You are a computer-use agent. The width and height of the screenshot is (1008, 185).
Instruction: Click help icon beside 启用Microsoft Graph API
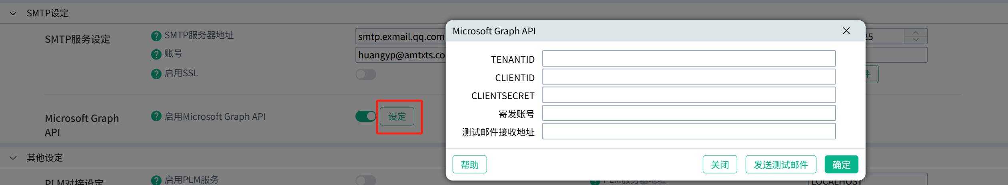tap(156, 116)
